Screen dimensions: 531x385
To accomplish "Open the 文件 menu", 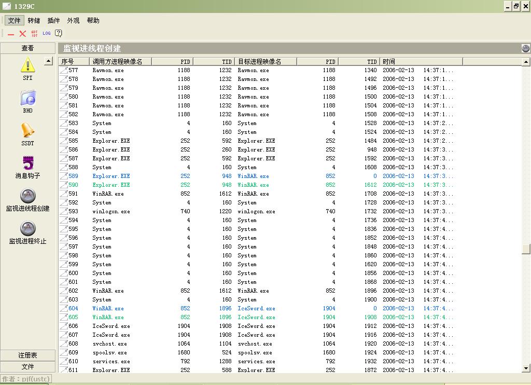I will click(x=15, y=21).
